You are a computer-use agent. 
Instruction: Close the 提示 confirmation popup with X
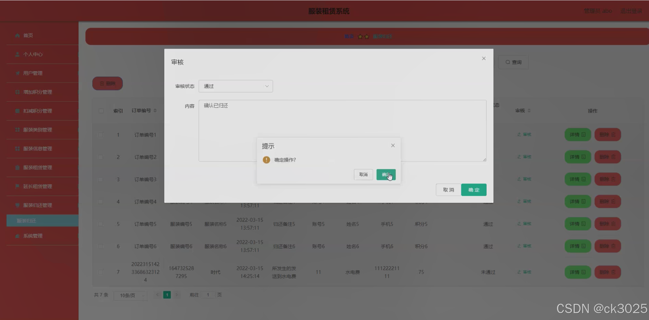tap(393, 145)
